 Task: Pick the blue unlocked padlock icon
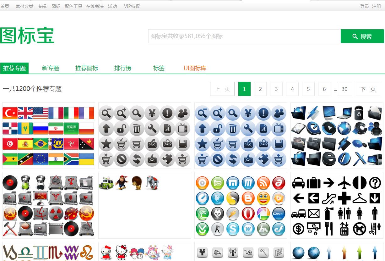(218, 129)
